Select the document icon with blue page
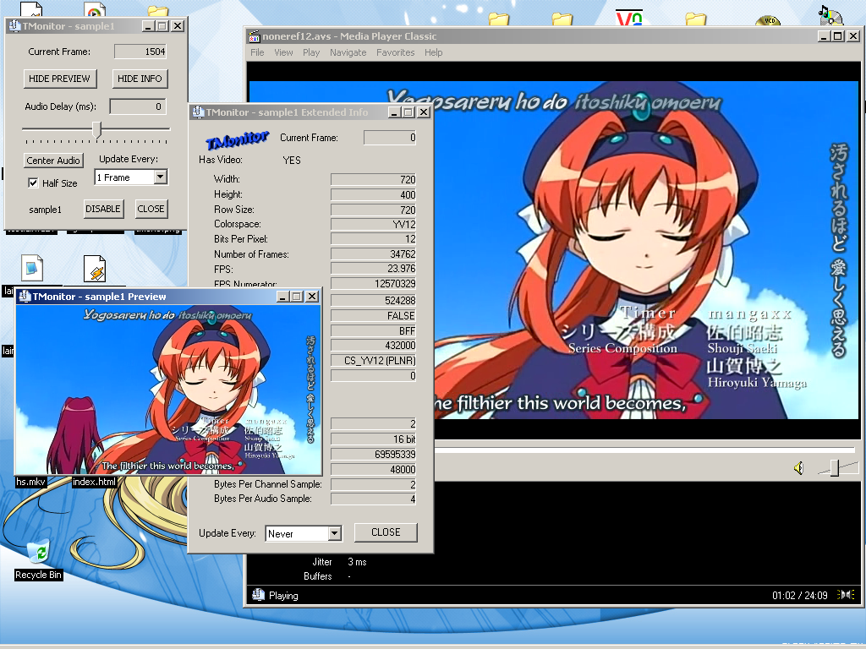 [x=32, y=268]
